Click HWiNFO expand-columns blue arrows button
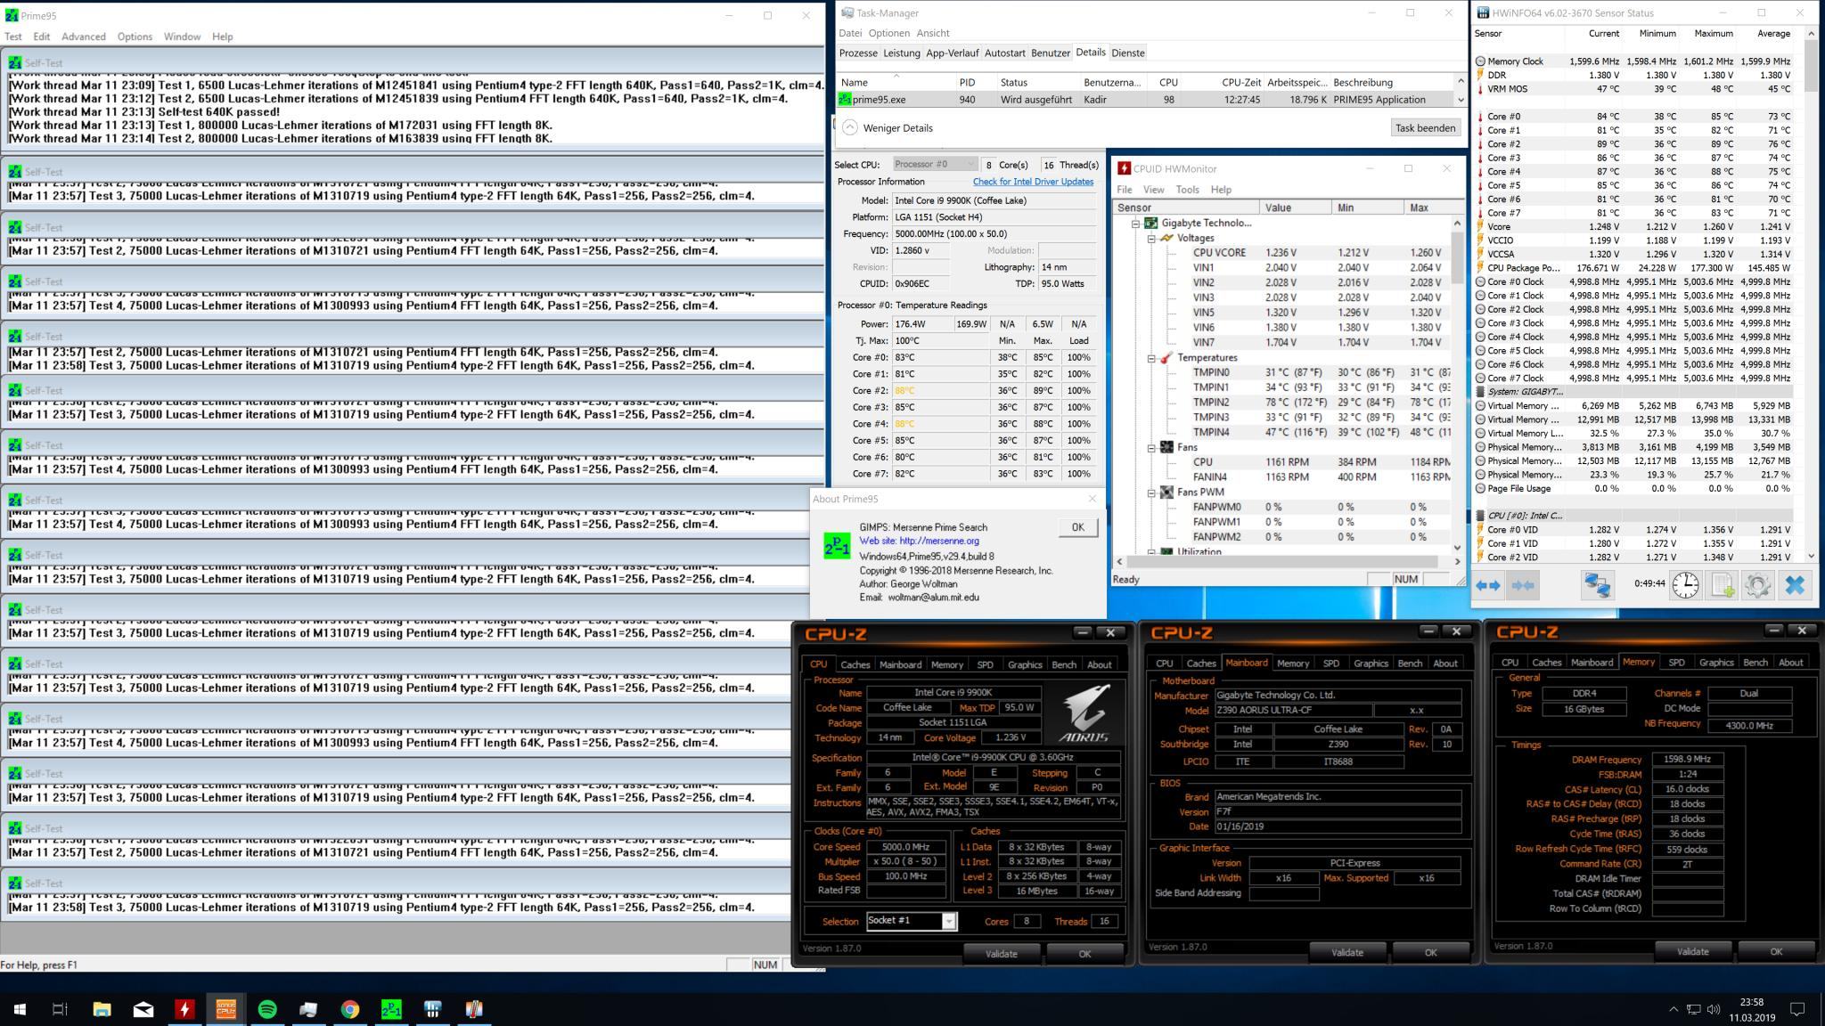The height and width of the screenshot is (1026, 1825). [x=1488, y=585]
